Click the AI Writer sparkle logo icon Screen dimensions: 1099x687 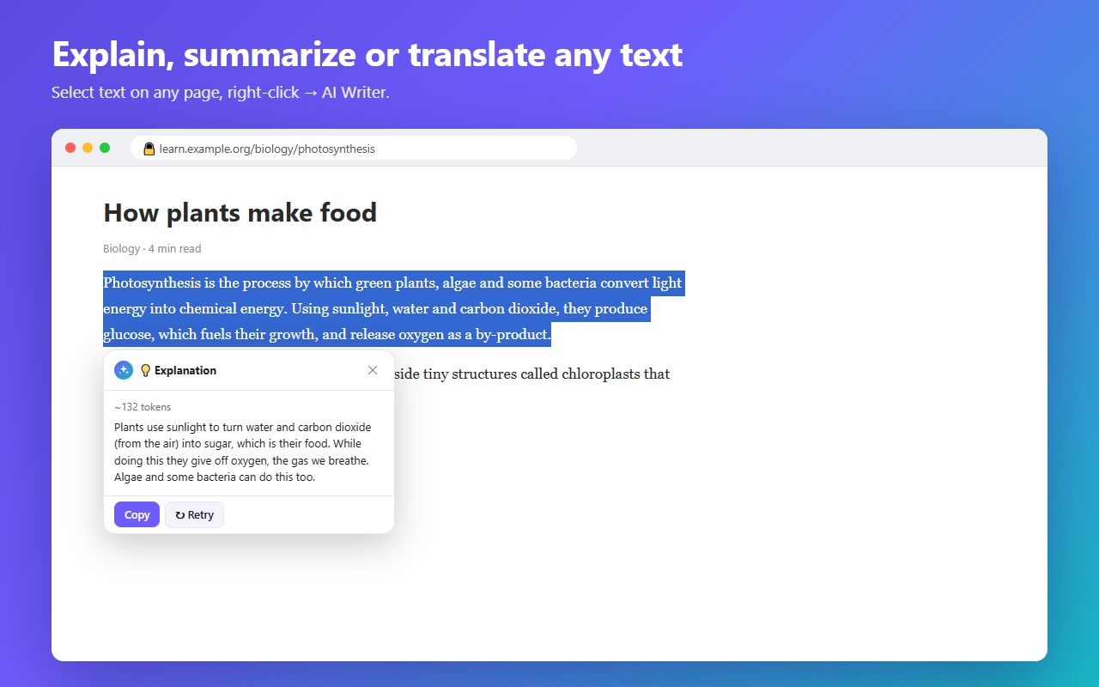point(124,370)
